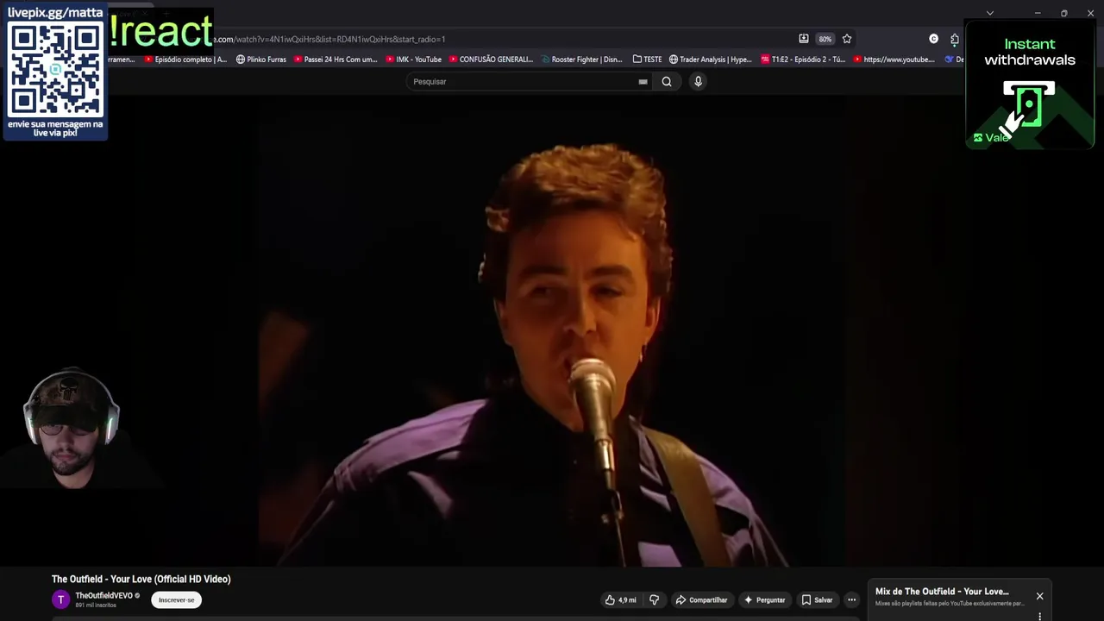Open the IMK - YouTube bookmark
Image resolution: width=1104 pixels, height=621 pixels.
[414, 60]
